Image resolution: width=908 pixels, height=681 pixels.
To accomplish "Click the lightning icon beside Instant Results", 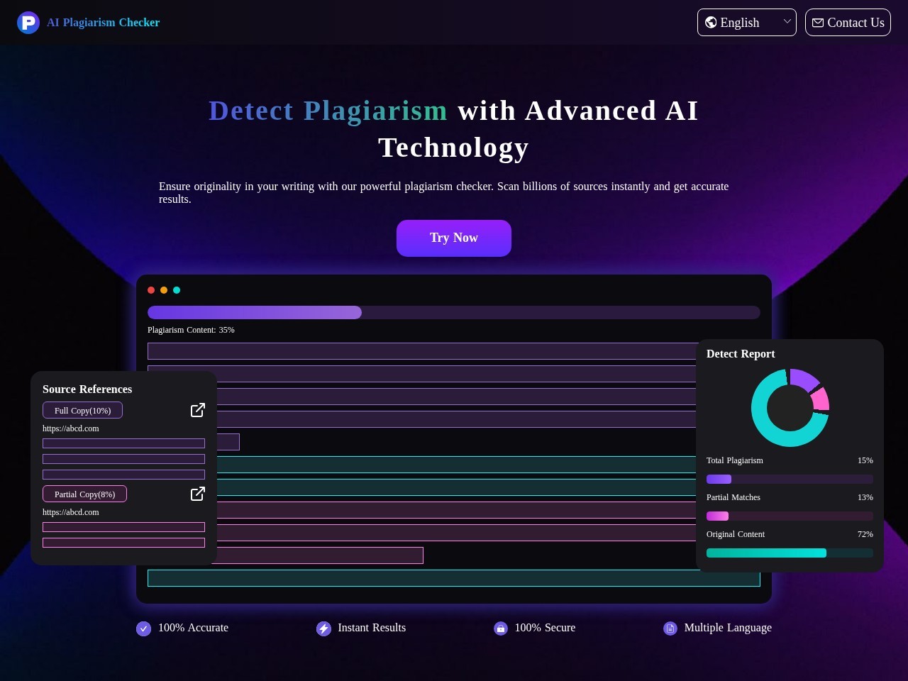I will click(x=323, y=629).
